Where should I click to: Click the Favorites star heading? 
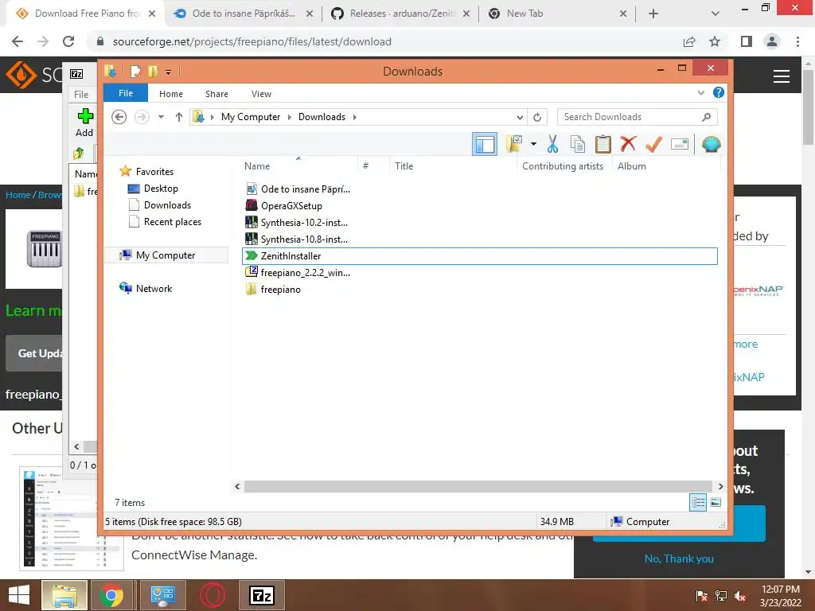(x=154, y=172)
